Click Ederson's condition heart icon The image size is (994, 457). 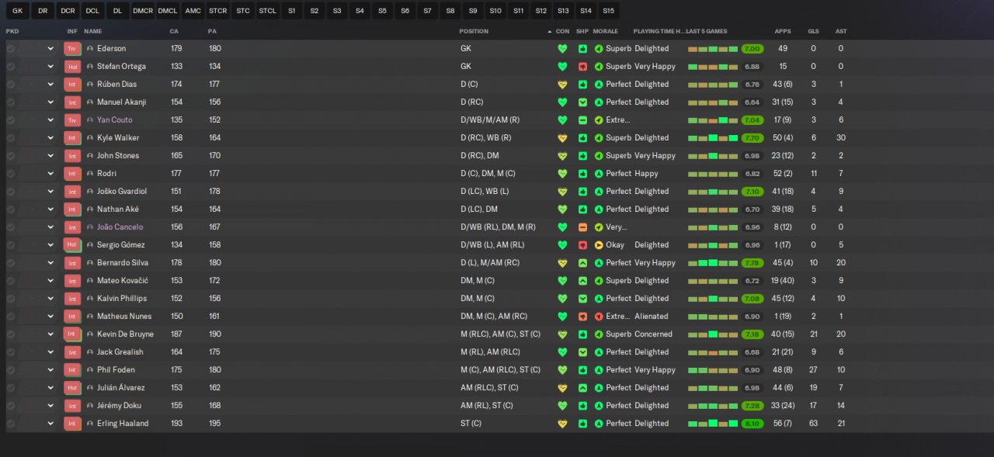562,48
